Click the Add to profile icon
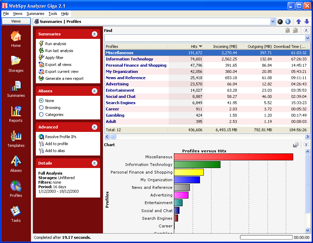 41,144
